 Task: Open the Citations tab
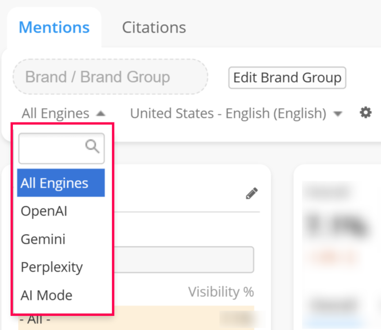(154, 27)
